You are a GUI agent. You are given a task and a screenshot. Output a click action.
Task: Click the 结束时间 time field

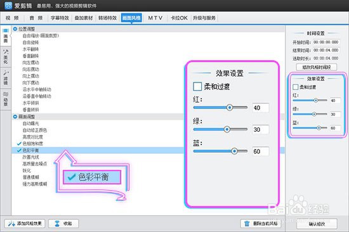326,50
